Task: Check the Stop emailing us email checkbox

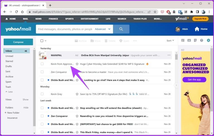Action: pos(42,108)
